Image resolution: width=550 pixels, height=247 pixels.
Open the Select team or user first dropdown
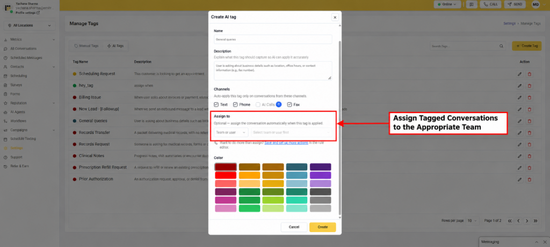292,132
